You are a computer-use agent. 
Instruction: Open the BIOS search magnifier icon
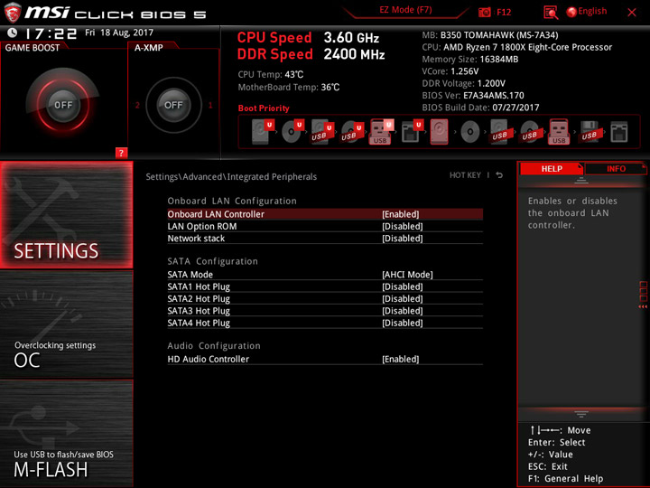tap(551, 13)
